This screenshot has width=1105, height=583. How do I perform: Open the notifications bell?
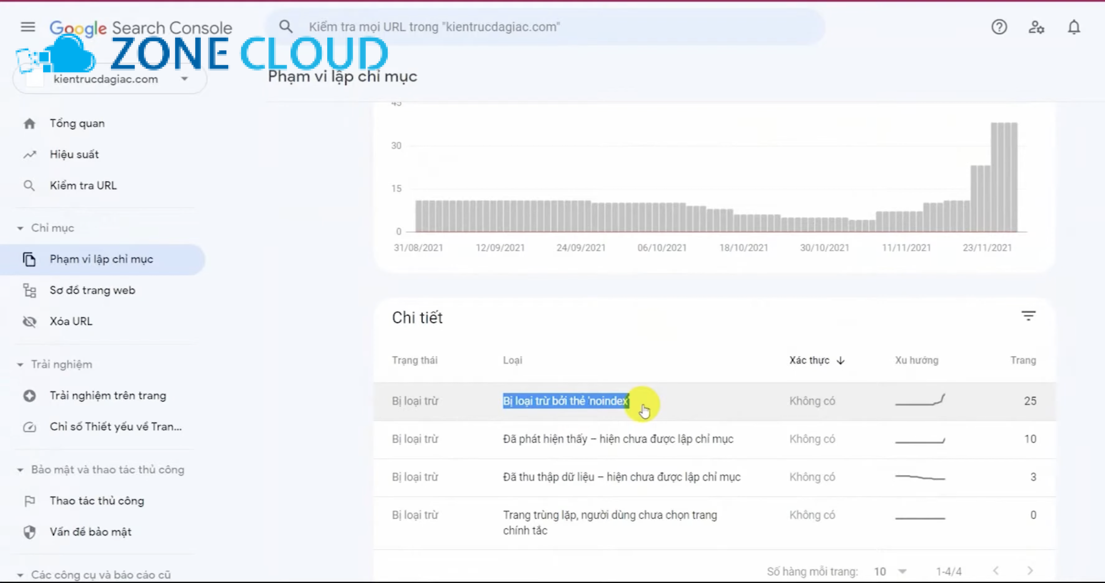click(x=1074, y=27)
